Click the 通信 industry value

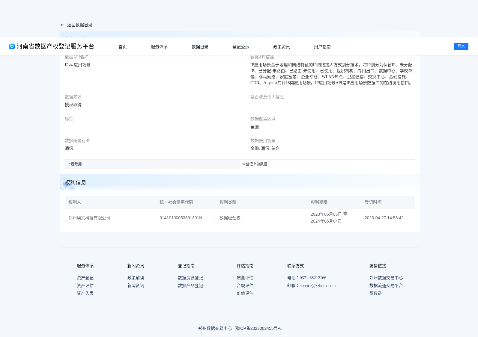(x=69, y=149)
